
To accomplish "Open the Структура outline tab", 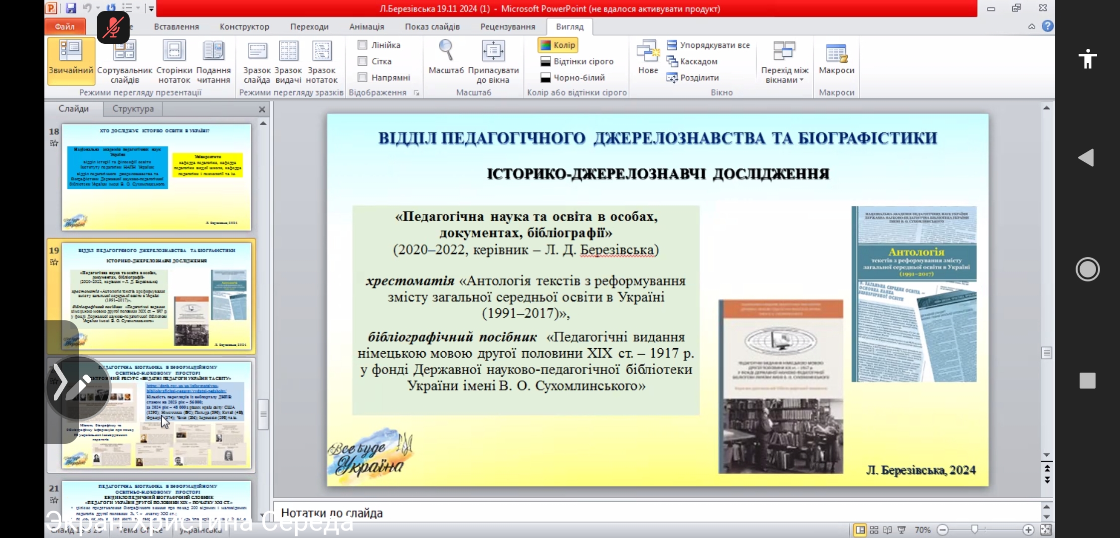I will coord(133,109).
